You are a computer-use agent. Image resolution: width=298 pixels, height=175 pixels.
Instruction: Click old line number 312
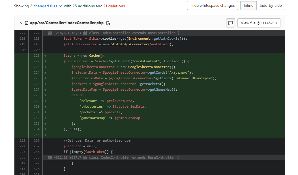[22, 163]
